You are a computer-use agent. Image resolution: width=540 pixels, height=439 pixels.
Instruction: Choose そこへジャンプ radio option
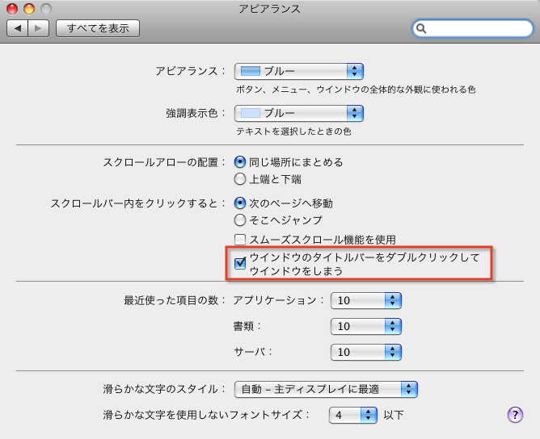(240, 219)
